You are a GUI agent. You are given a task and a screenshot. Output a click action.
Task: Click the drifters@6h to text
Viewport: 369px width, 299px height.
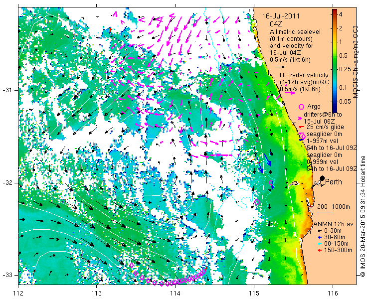[x=323, y=115]
